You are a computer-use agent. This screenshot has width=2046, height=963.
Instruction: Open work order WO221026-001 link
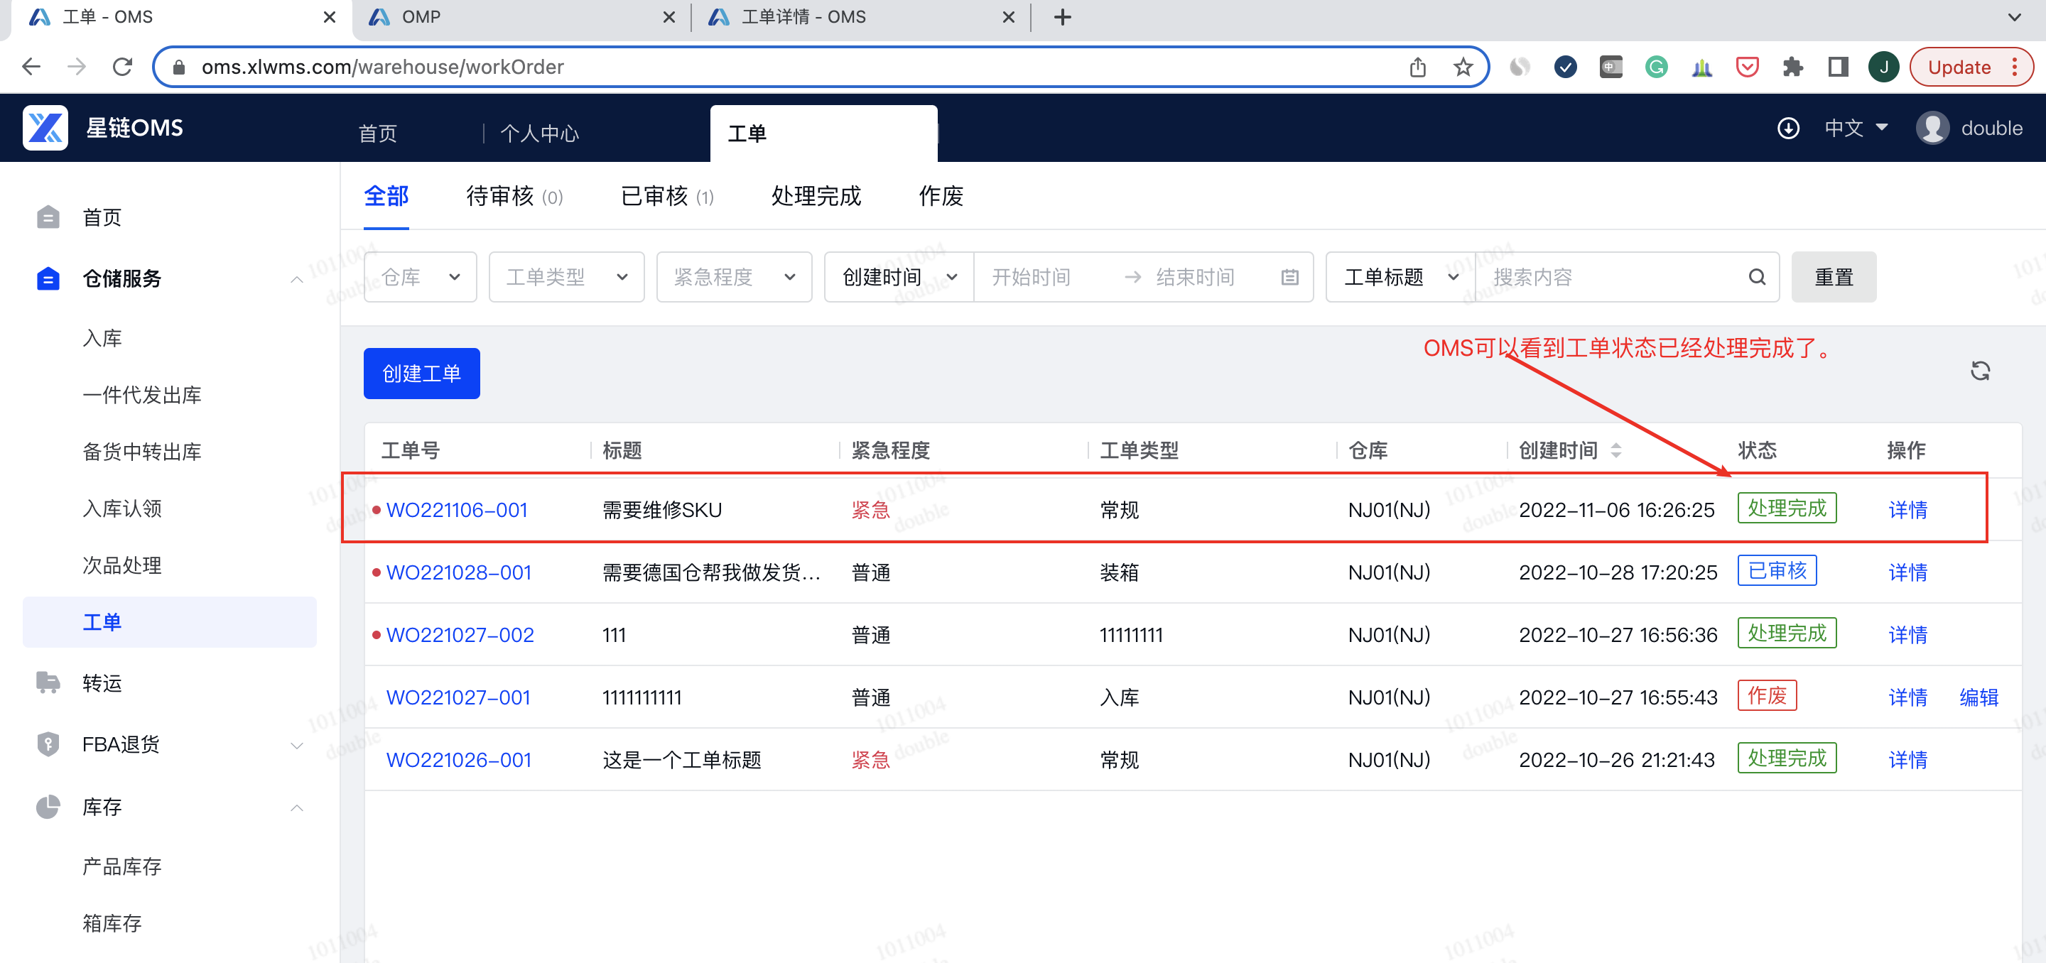(x=458, y=760)
